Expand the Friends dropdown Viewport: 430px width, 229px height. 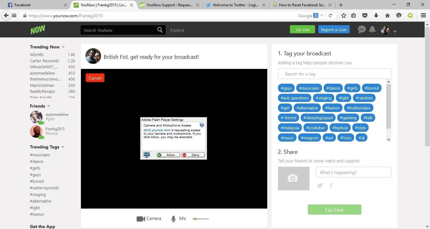coord(48,106)
